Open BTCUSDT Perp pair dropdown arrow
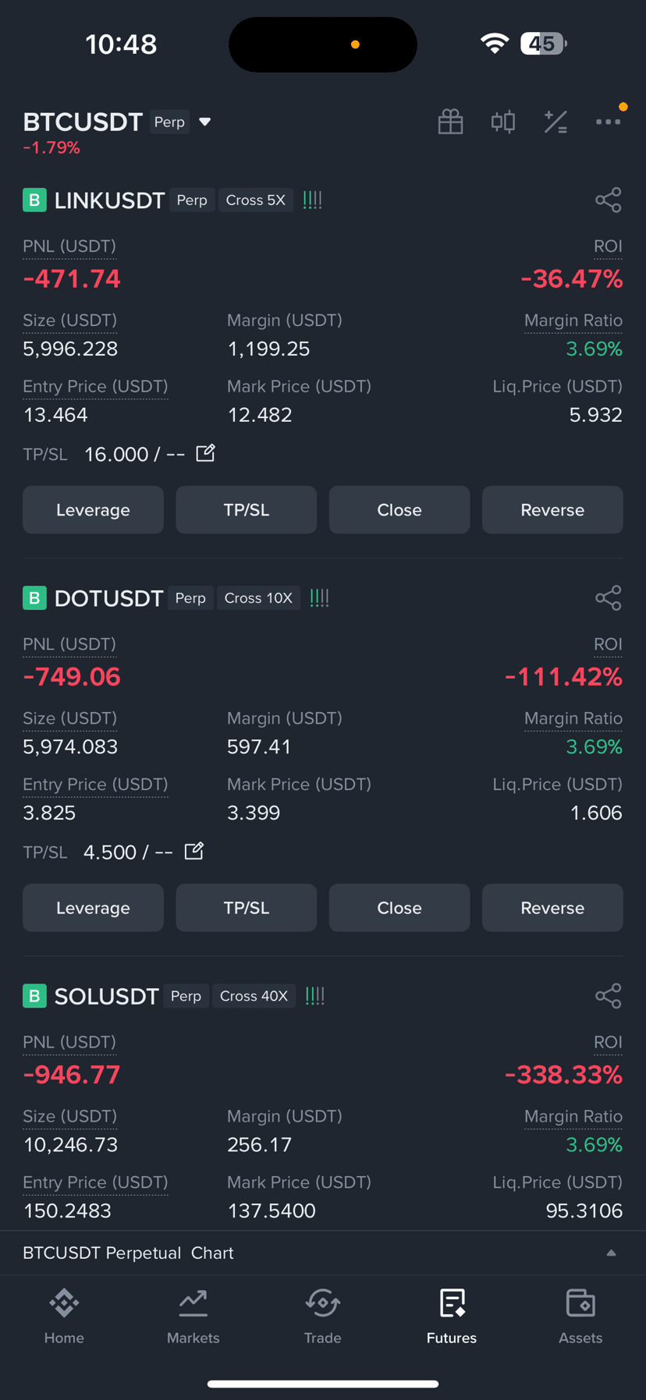Viewport: 646px width, 1400px height. [205, 122]
